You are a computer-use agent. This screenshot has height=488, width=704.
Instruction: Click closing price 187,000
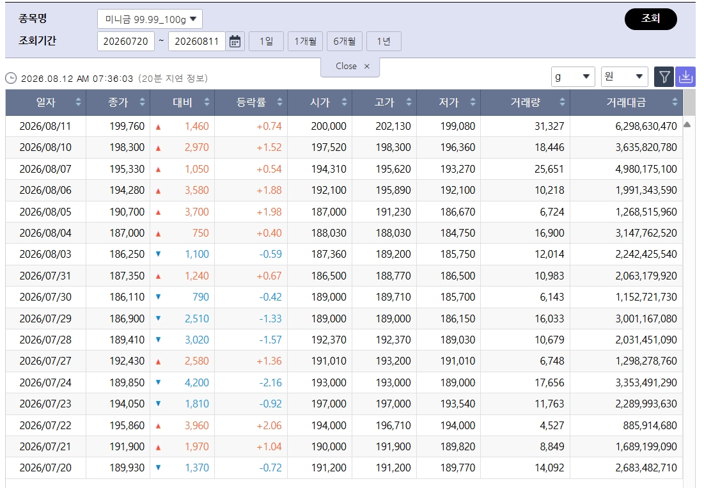coord(127,233)
